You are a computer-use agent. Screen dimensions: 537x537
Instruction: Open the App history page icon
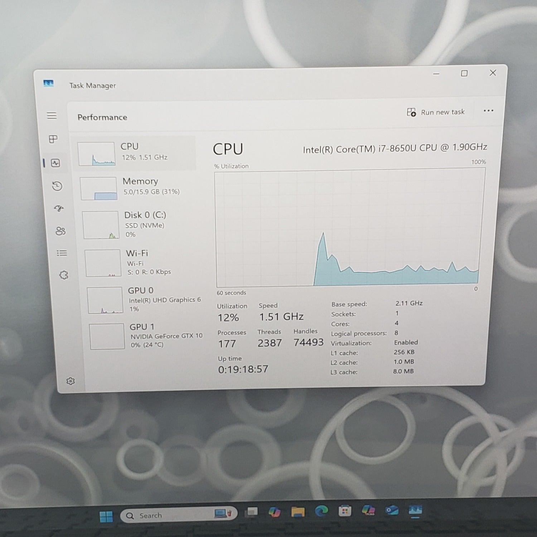pos(57,186)
